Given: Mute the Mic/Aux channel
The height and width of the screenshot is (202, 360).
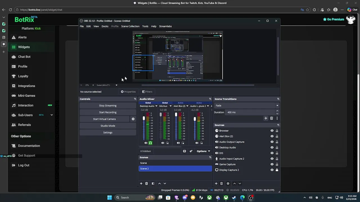Looking at the screenshot, I should point(163,143).
